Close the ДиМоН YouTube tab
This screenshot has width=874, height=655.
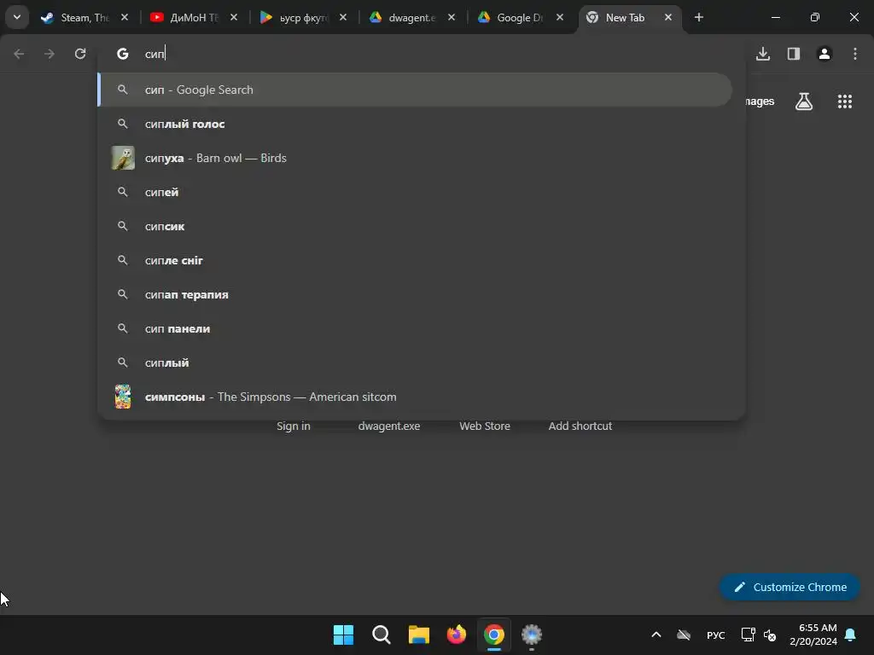(x=234, y=17)
